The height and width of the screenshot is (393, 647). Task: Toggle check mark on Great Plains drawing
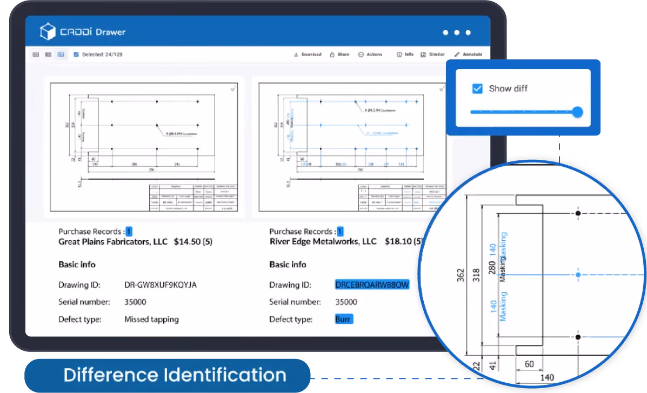click(233, 89)
